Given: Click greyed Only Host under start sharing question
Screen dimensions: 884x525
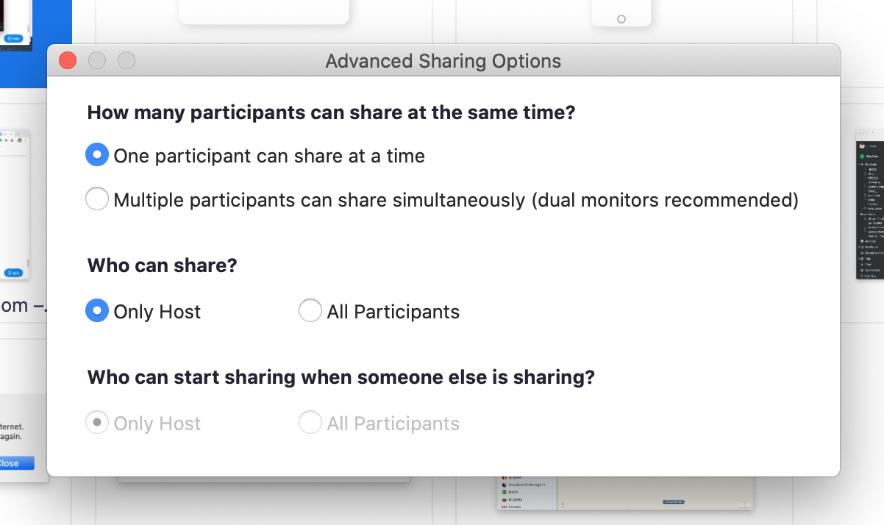Looking at the screenshot, I should pyautogui.click(x=143, y=423).
